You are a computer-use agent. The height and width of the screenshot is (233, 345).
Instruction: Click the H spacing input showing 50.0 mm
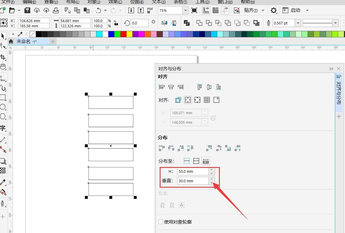pyautogui.click(x=193, y=171)
